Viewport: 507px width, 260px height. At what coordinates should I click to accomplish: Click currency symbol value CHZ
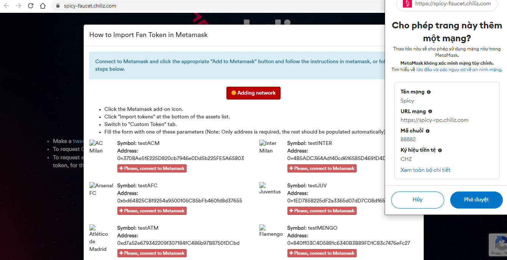(406, 159)
